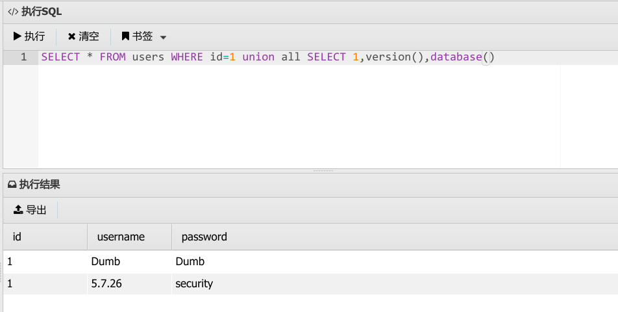Screen dimensions: 618x312
Task: Click the code icon beside 执行SQL
Action: pyautogui.click(x=13, y=12)
